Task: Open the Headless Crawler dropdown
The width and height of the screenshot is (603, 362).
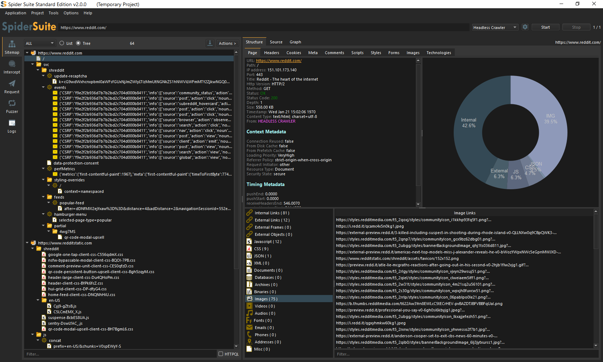Action: [x=495, y=28]
